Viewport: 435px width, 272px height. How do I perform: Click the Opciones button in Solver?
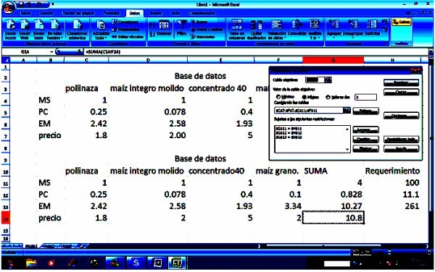coord(401,116)
